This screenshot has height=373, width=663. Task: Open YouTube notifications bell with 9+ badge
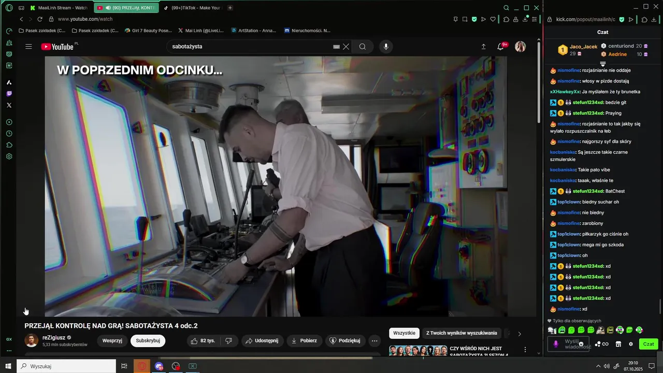(x=500, y=47)
